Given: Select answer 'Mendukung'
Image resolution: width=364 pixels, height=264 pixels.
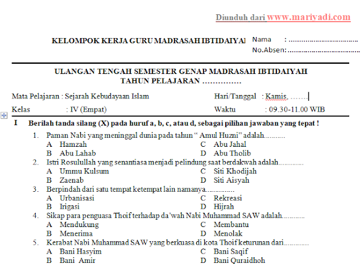Looking at the screenshot, I should coord(79,225).
